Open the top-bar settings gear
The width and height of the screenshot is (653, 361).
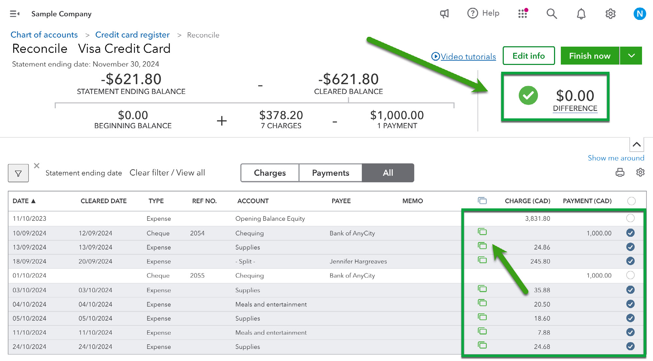[x=611, y=14]
